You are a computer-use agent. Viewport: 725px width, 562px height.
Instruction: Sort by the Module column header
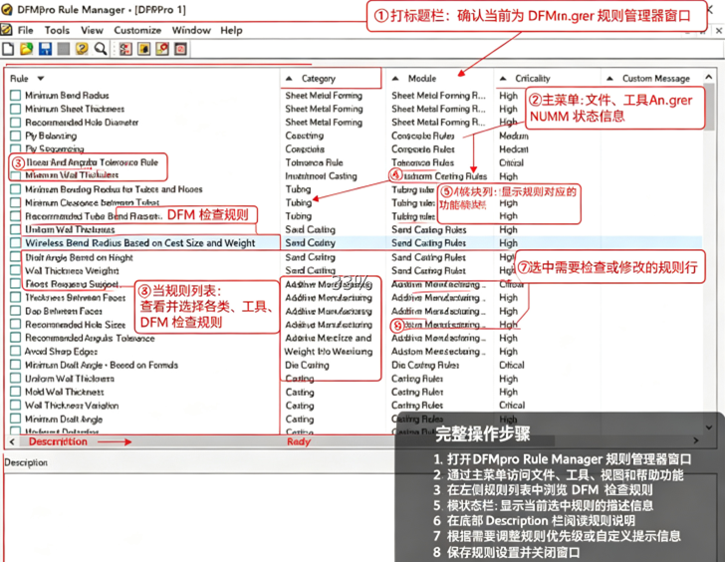point(422,79)
